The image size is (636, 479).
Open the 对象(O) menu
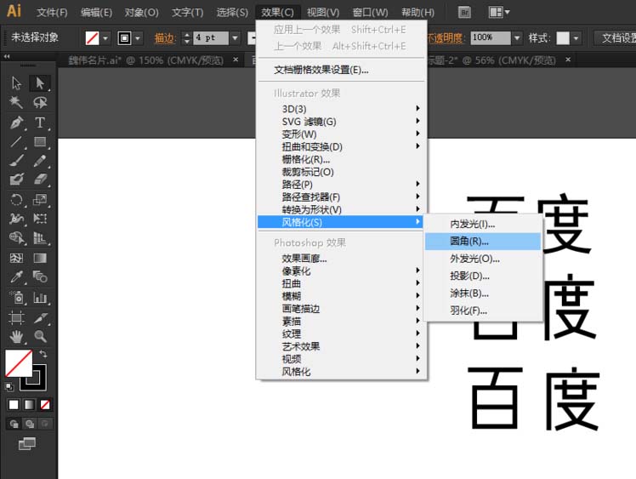click(141, 12)
